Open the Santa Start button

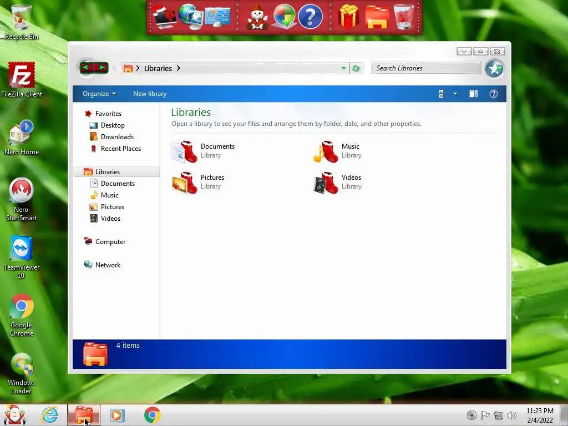[x=14, y=415]
